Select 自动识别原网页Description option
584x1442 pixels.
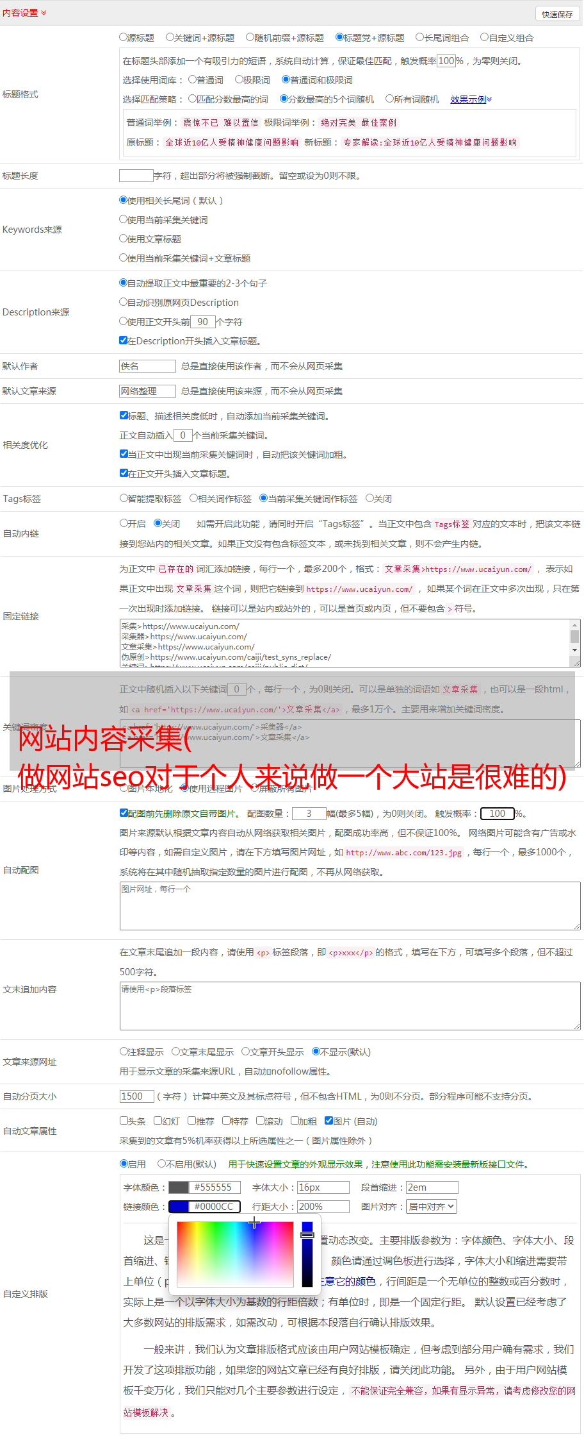[124, 302]
